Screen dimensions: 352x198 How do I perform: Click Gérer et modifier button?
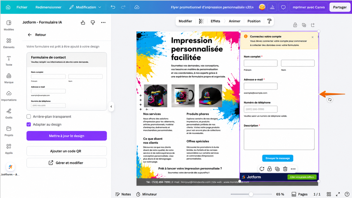point(67,163)
